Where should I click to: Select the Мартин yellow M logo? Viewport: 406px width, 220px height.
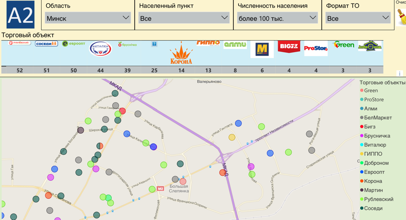[262, 49]
